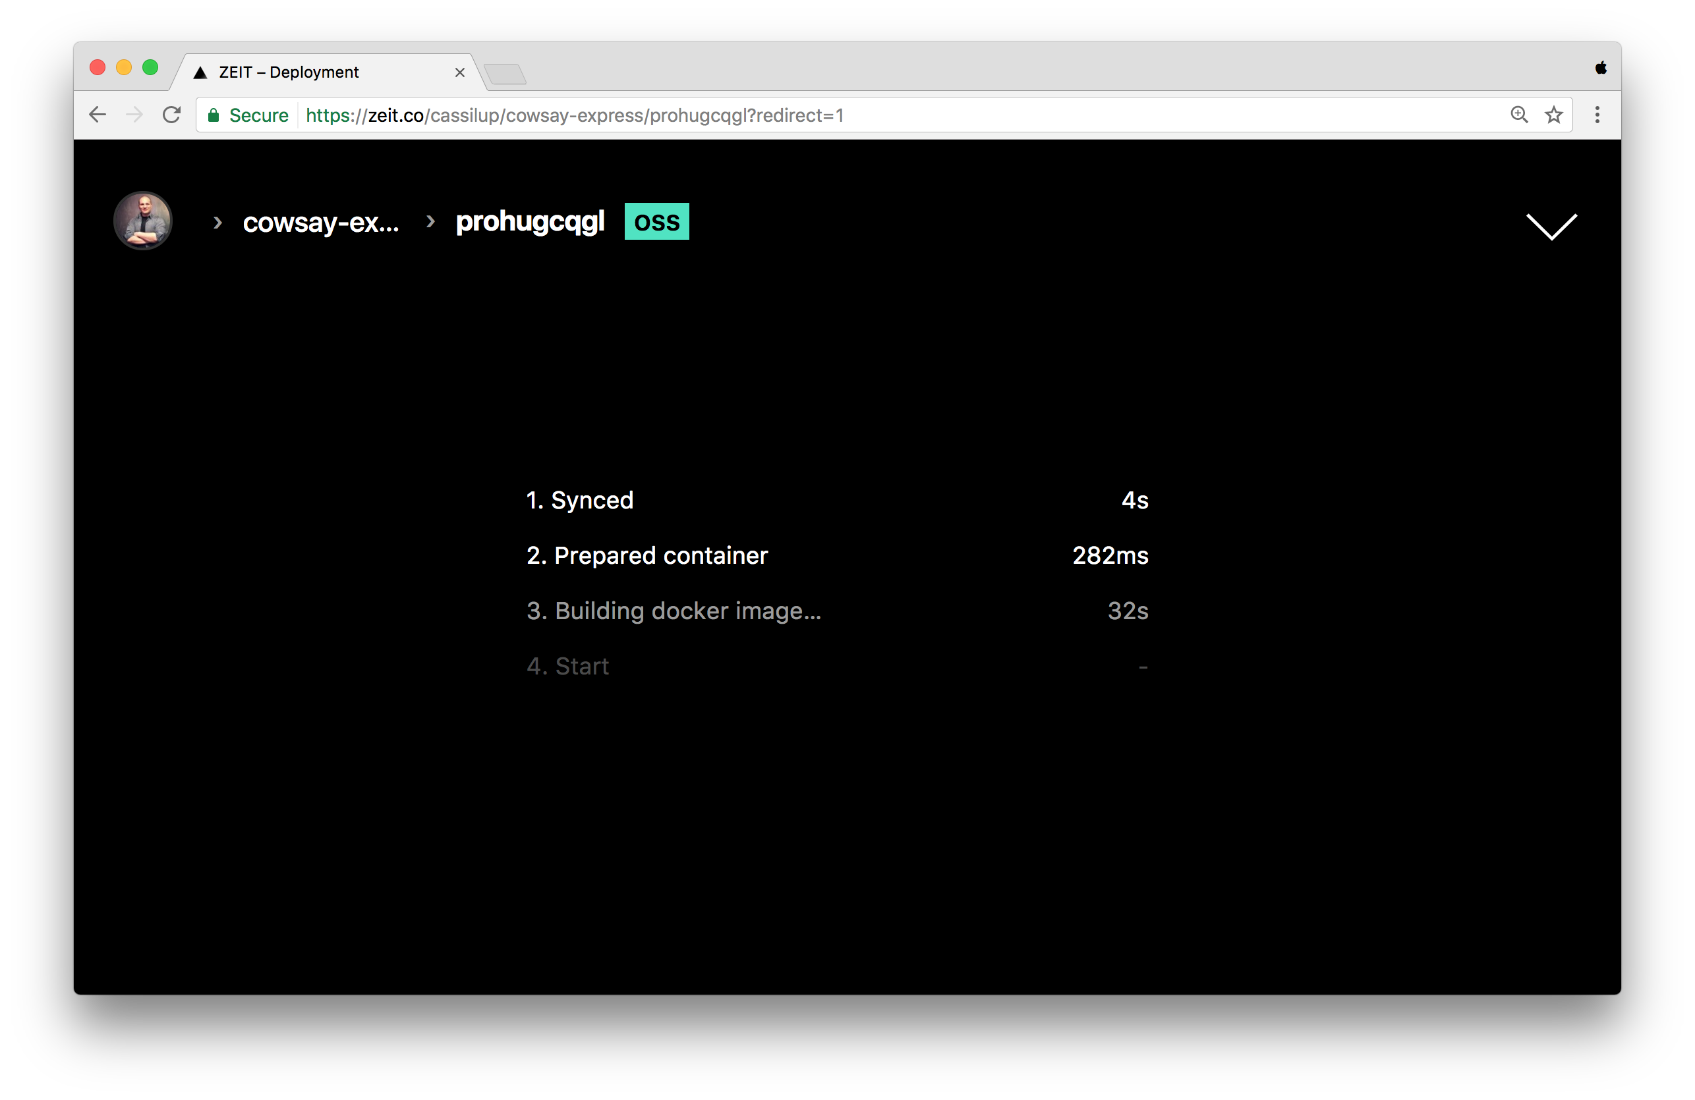Screen dimensions: 1695x1100
Task: Close the ZEIT – Deployment tab
Action: pos(459,72)
